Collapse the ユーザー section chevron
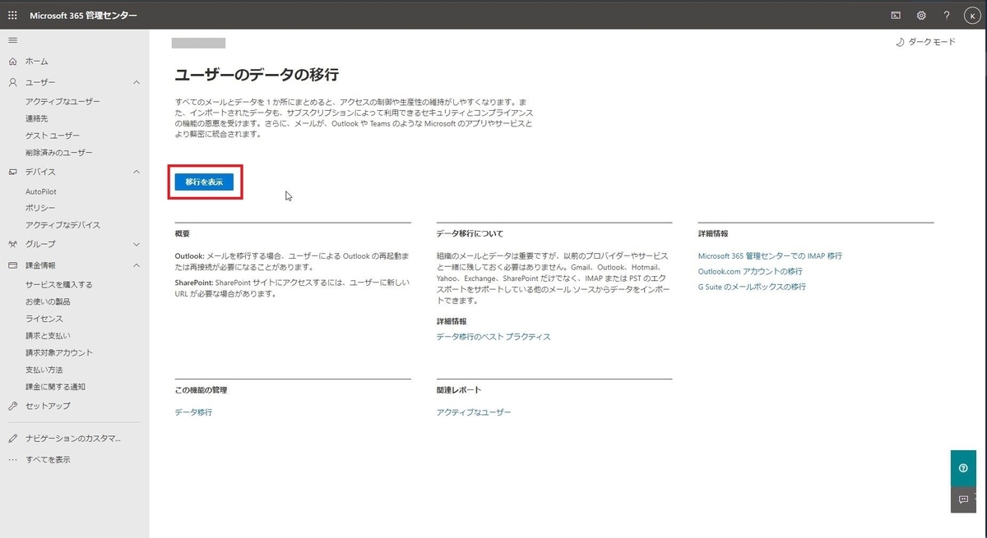The image size is (987, 538). coord(136,82)
